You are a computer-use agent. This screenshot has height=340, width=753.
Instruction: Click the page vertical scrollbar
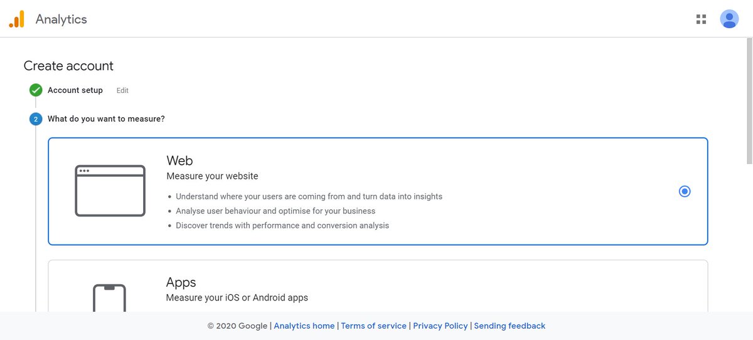click(749, 100)
